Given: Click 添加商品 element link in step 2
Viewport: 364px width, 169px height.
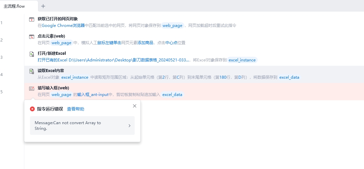Looking at the screenshot, I should 145,43.
